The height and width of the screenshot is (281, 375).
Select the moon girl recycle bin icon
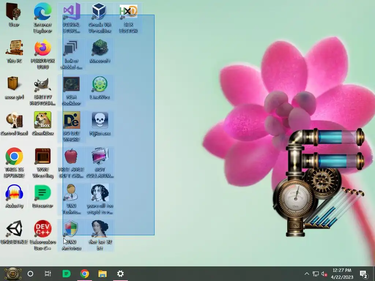click(14, 88)
